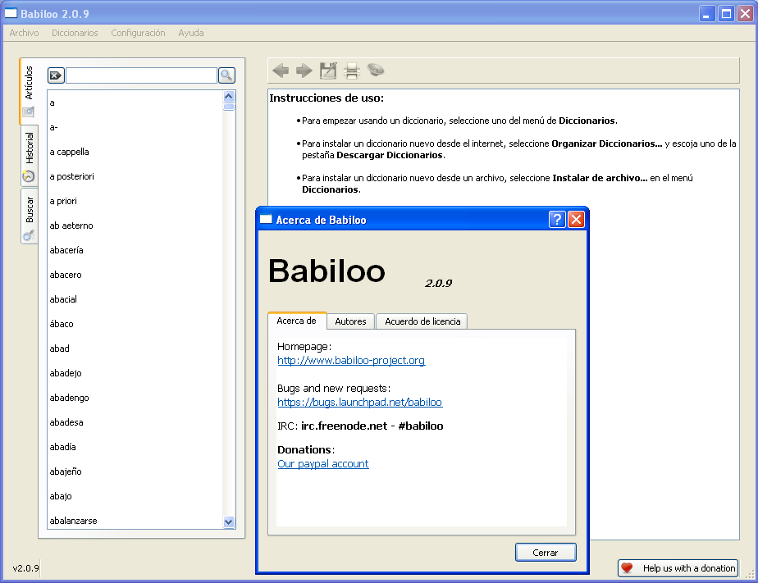Select the Acerca de tab

297,321
